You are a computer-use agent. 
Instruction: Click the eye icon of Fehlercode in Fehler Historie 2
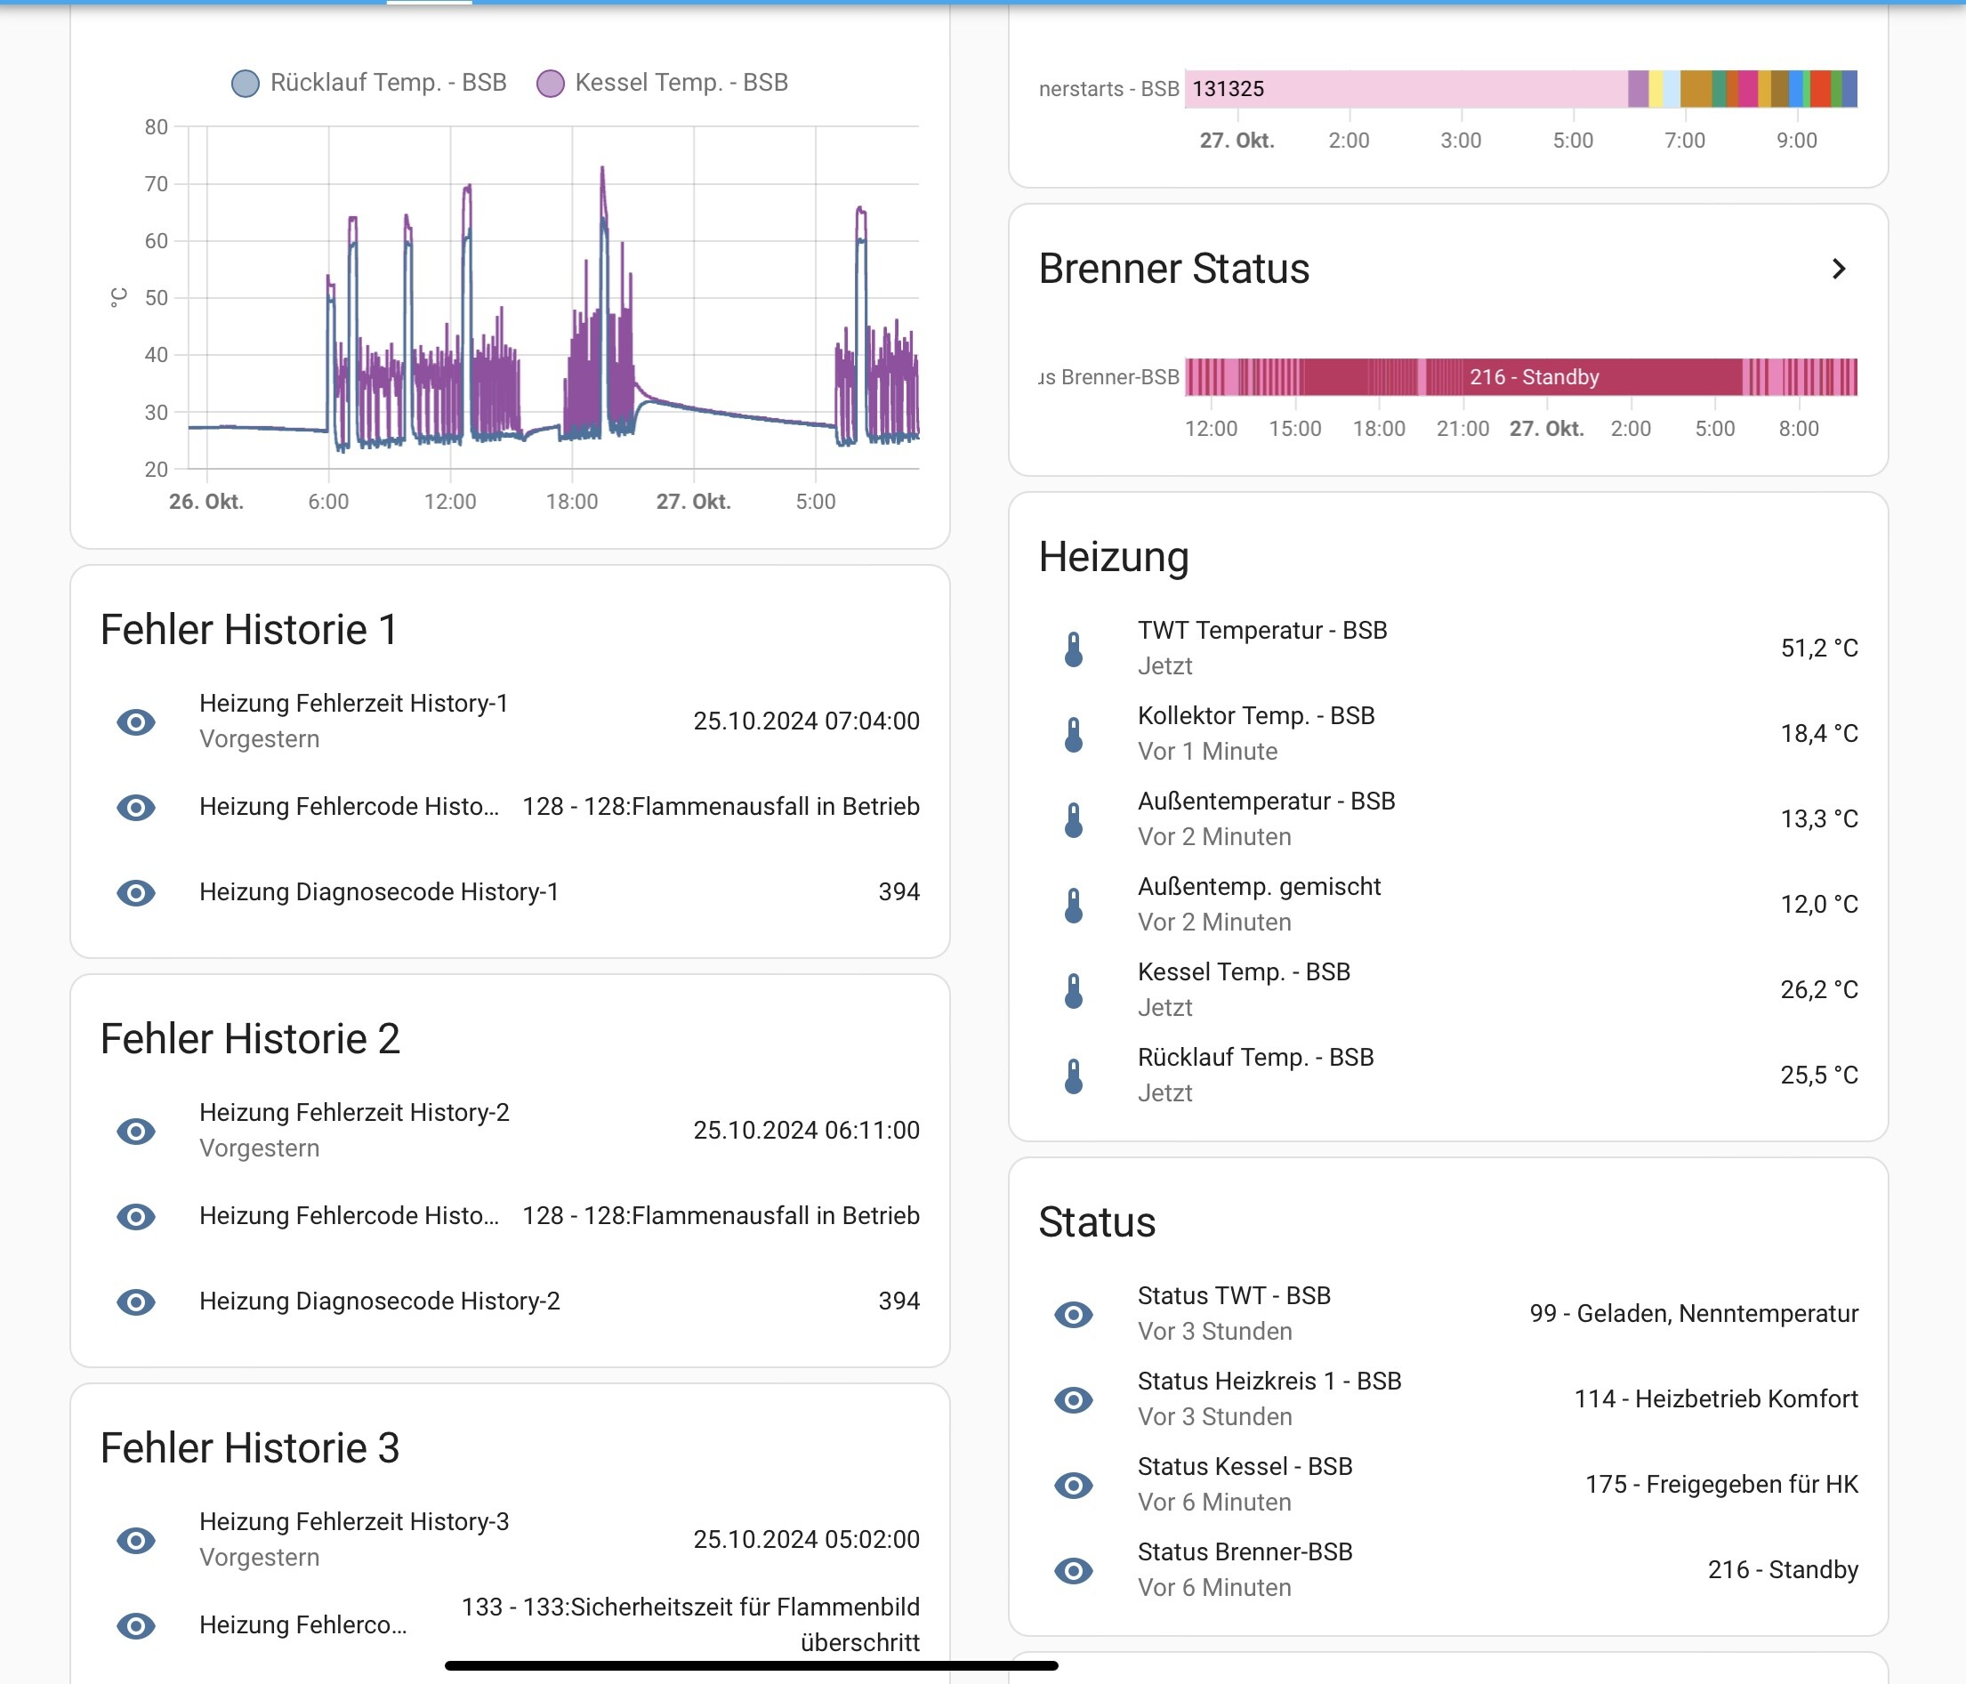(136, 1216)
